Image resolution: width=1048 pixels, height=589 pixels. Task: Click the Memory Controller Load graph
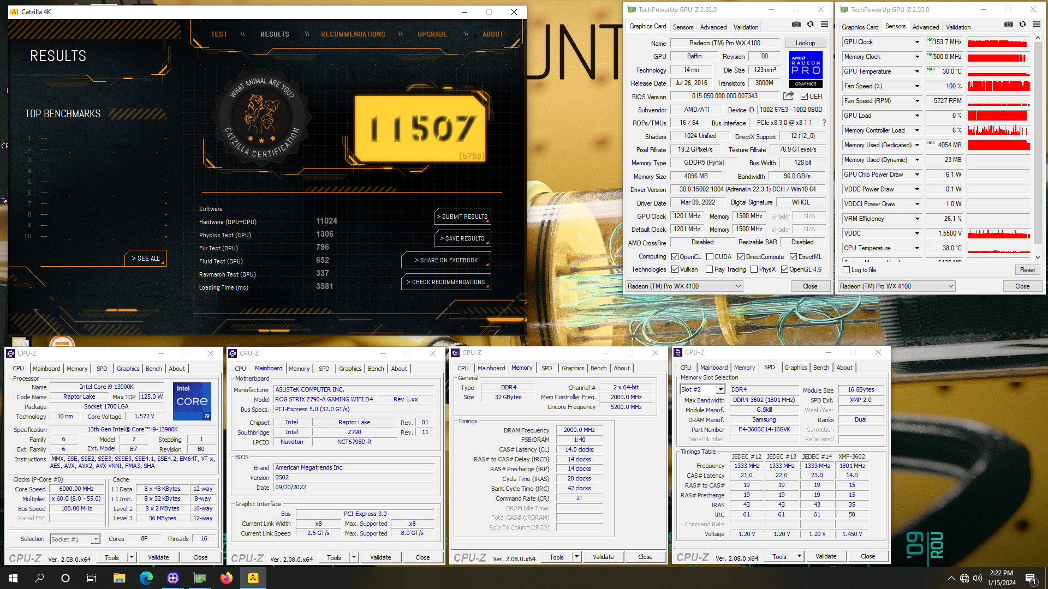[998, 130]
